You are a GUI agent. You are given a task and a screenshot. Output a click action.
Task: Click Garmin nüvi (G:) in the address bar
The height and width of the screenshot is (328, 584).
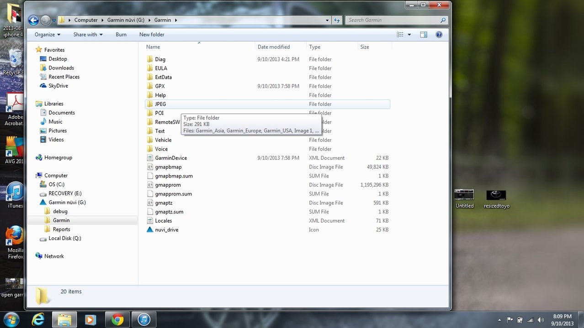[126, 20]
